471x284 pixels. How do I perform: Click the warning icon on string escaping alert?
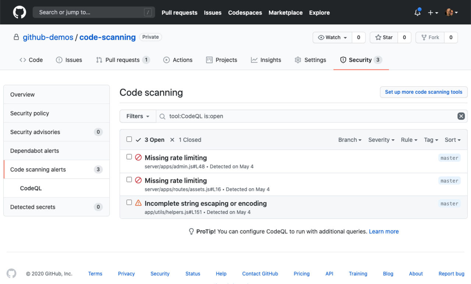[x=138, y=203]
